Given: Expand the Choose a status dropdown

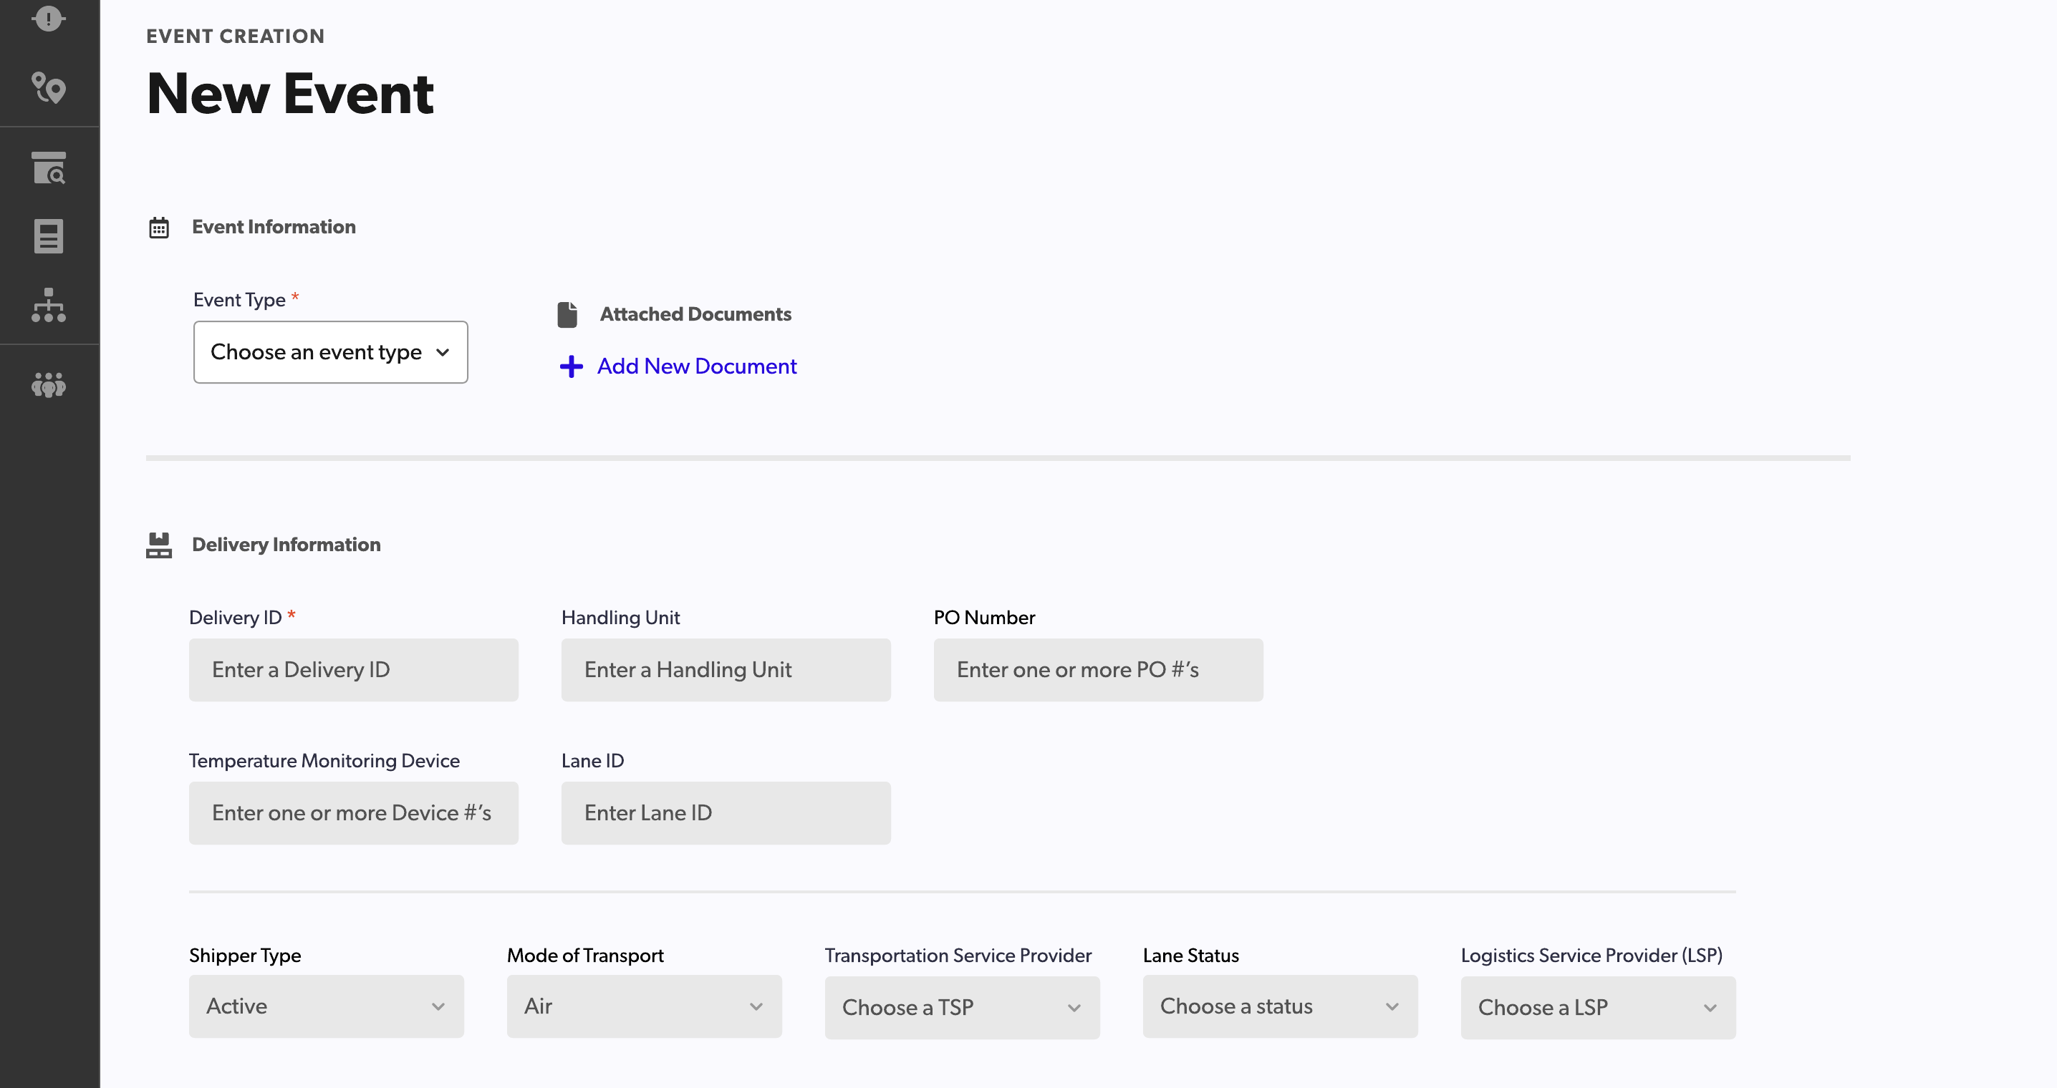Looking at the screenshot, I should coord(1280,1006).
